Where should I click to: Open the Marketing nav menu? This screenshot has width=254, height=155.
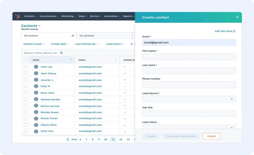coord(68,16)
